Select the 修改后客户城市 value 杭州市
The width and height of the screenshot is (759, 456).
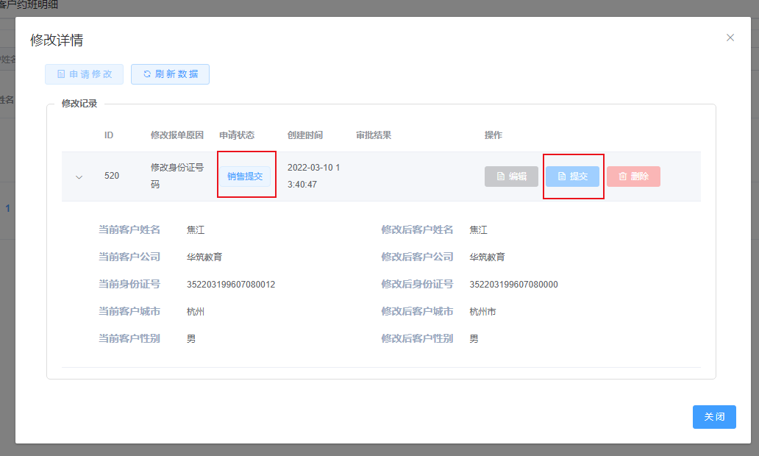click(482, 312)
